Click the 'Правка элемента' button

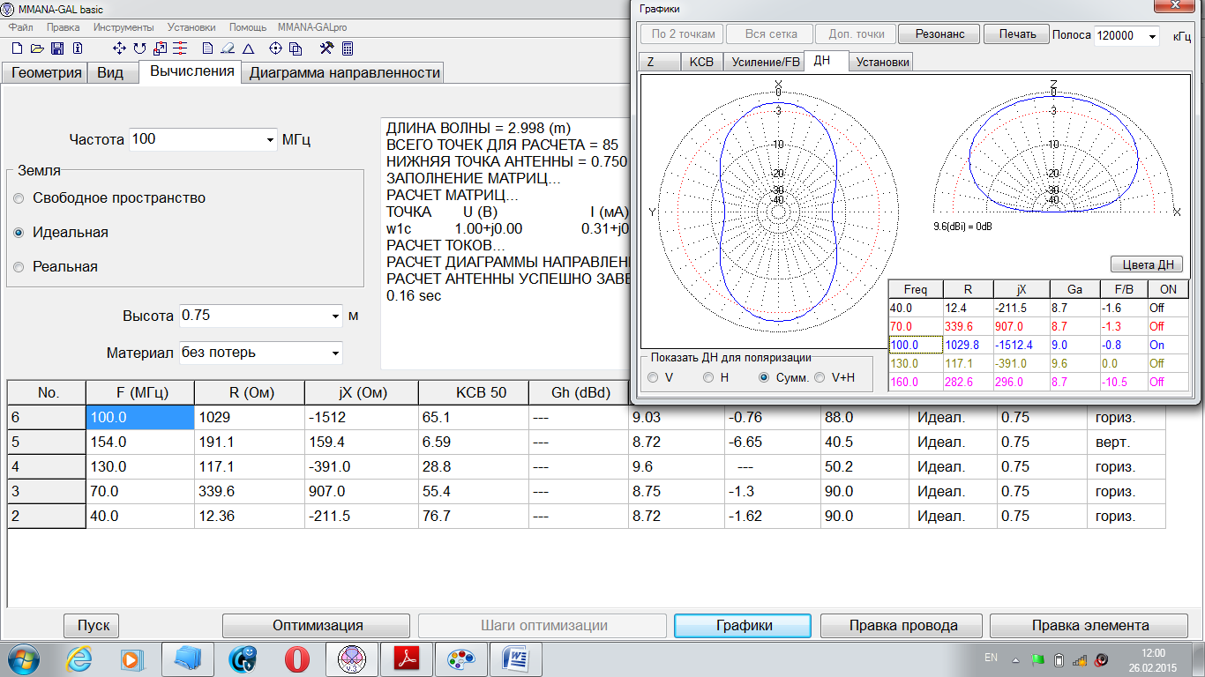[1090, 625]
